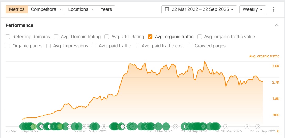The width and height of the screenshot is (285, 138).
Task: Expand the Locations dropdown
Action: coord(81,9)
